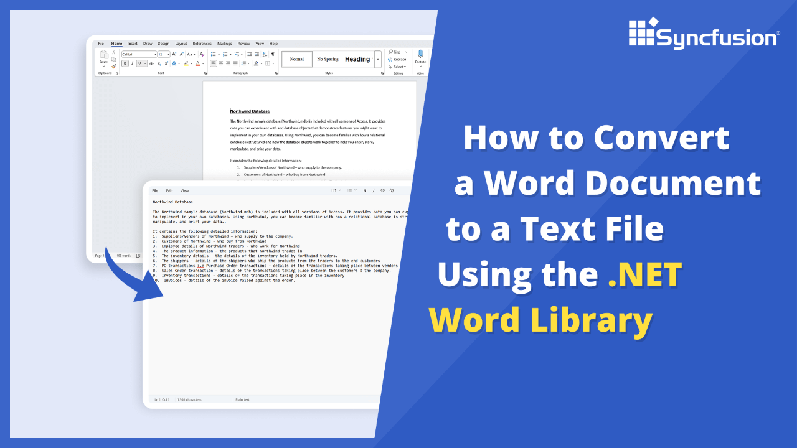
Task: Click the Paste icon in Word's Clipboard group
Action: [104, 56]
